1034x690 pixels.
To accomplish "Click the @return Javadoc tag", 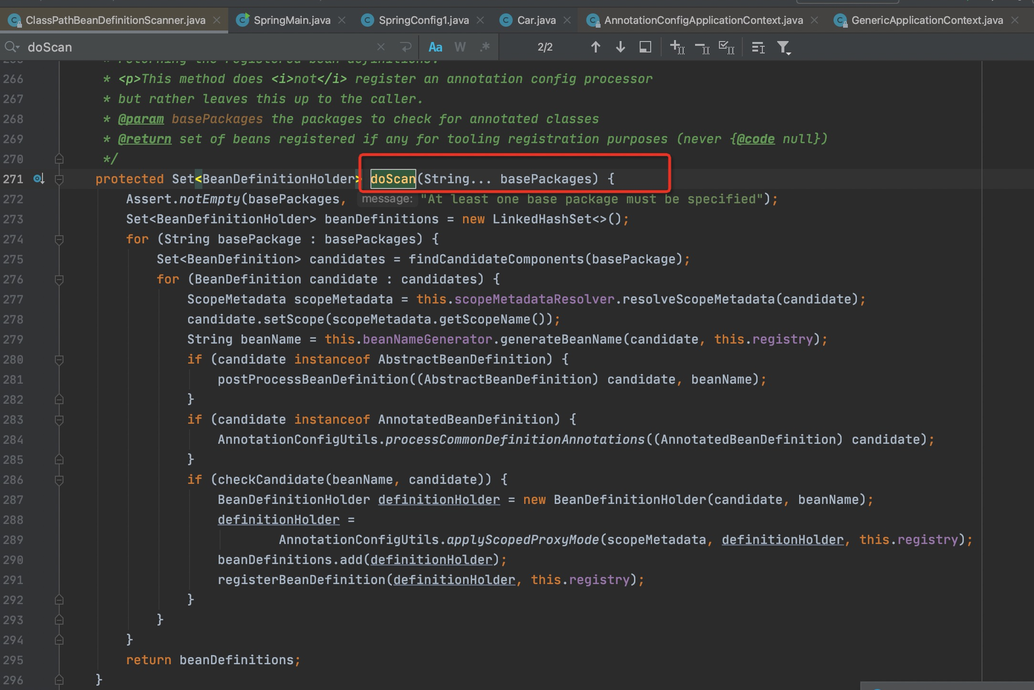I will pyautogui.click(x=145, y=139).
